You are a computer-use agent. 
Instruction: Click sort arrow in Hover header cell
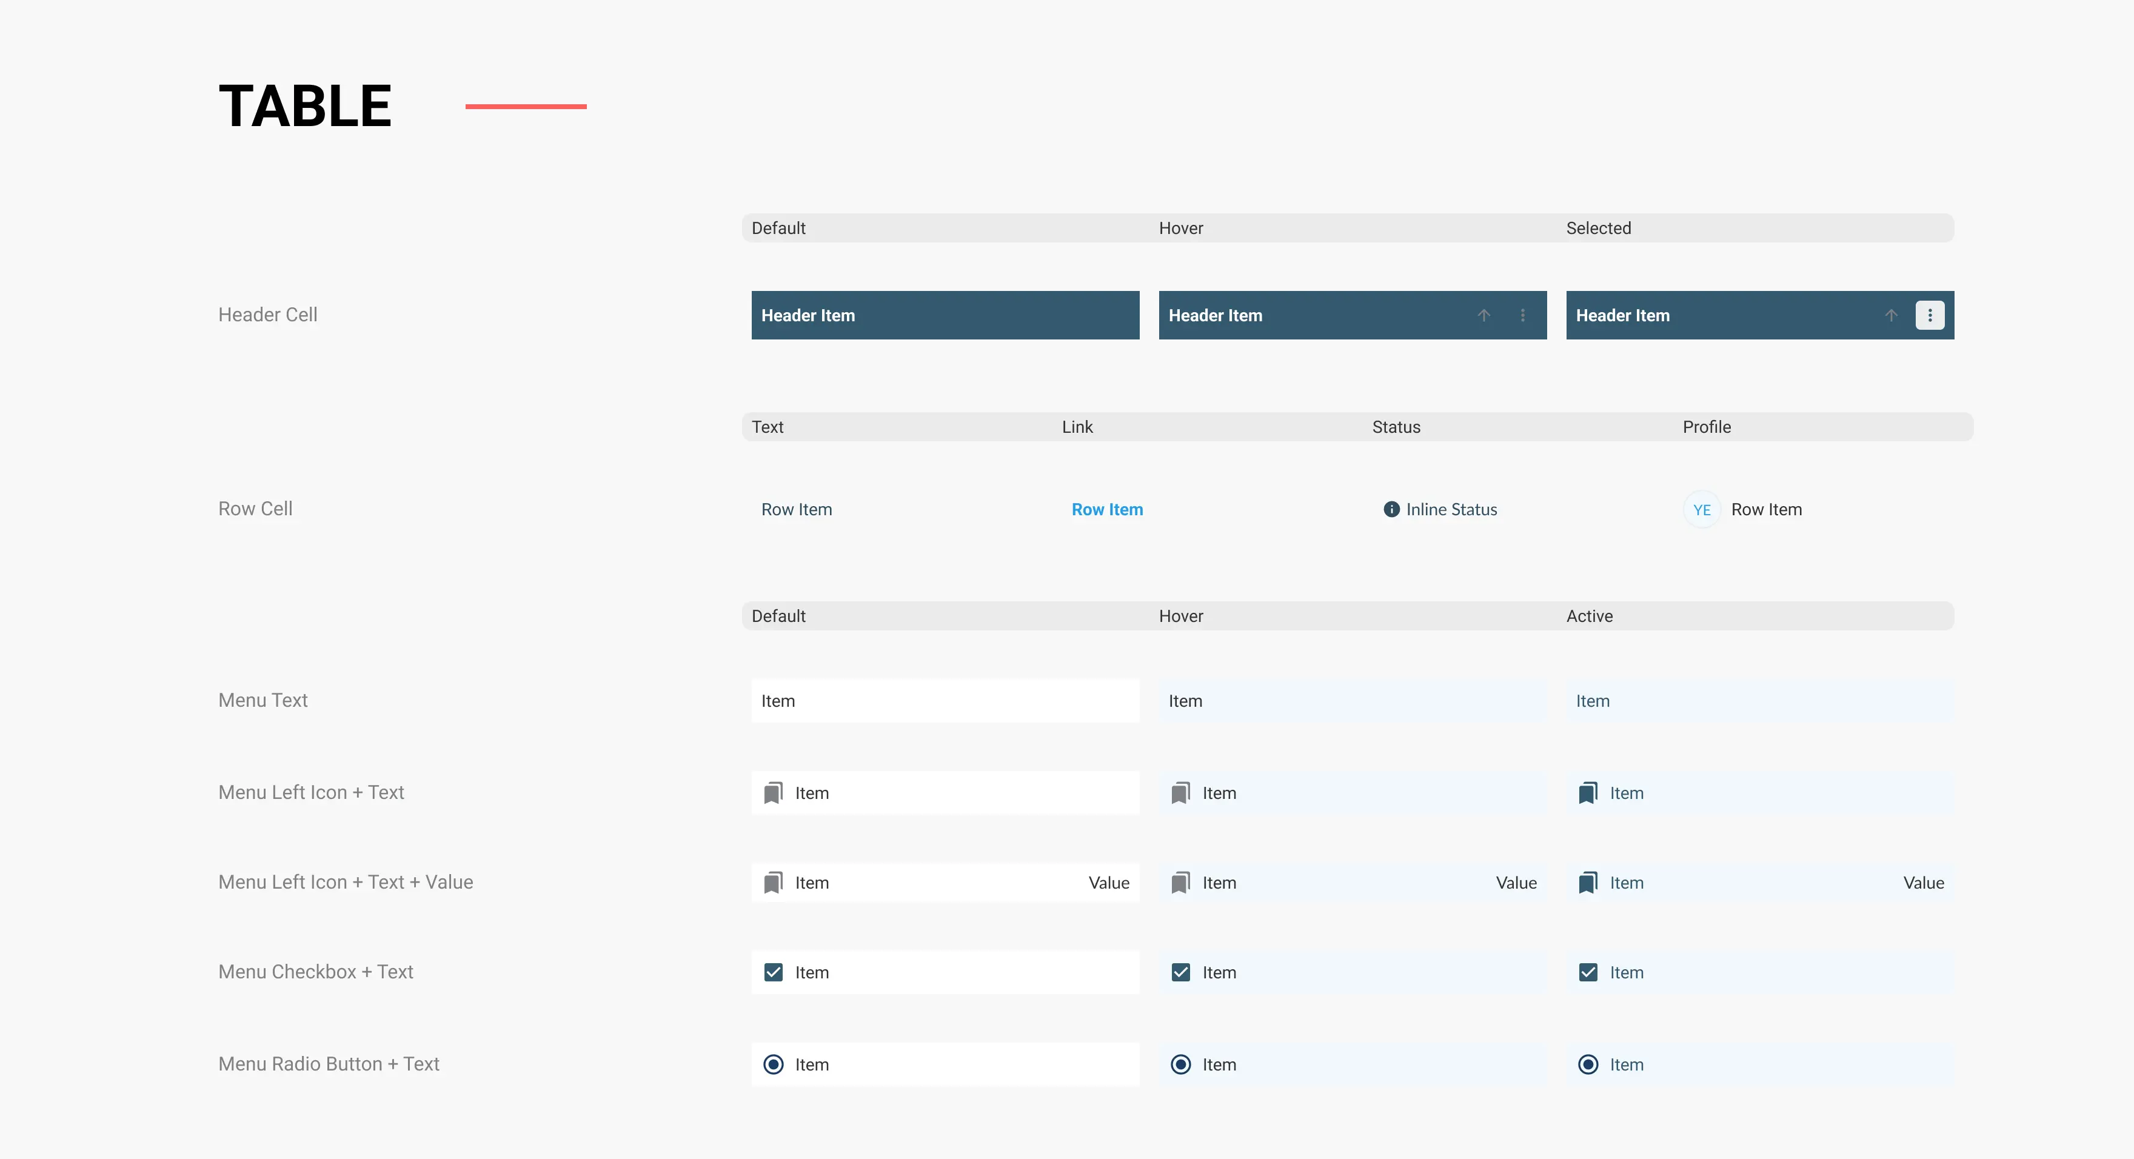tap(1483, 315)
